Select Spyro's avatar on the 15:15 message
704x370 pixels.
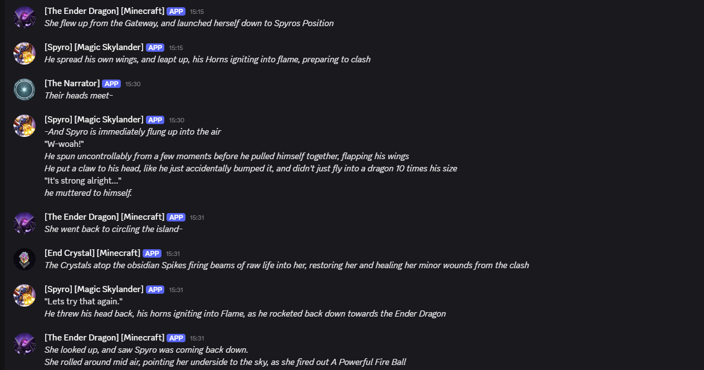(x=25, y=53)
